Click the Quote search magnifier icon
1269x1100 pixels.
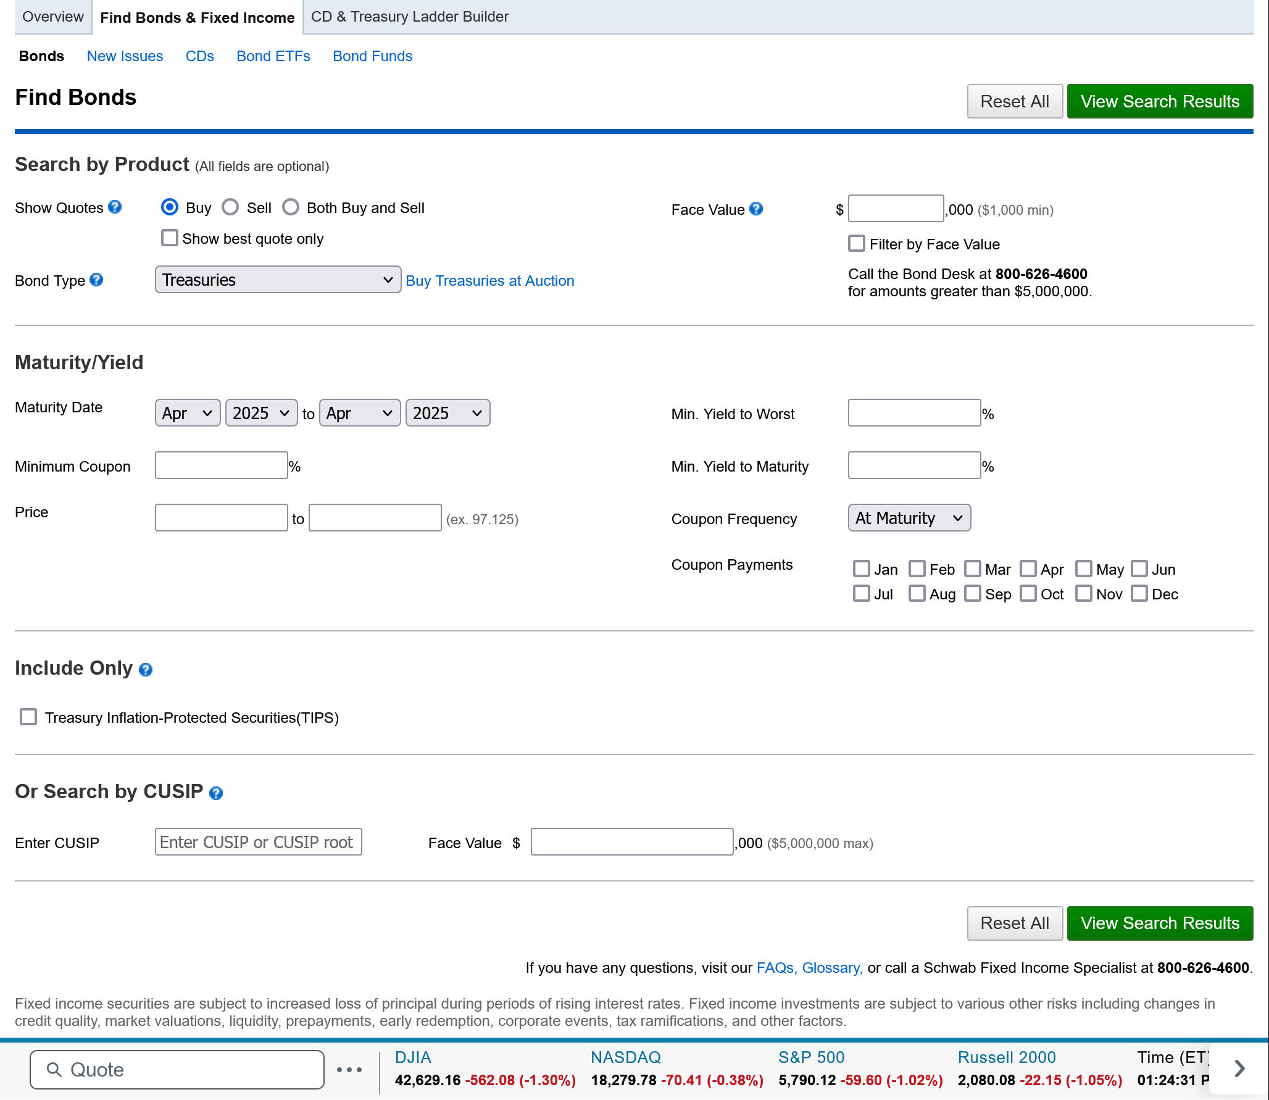point(54,1070)
